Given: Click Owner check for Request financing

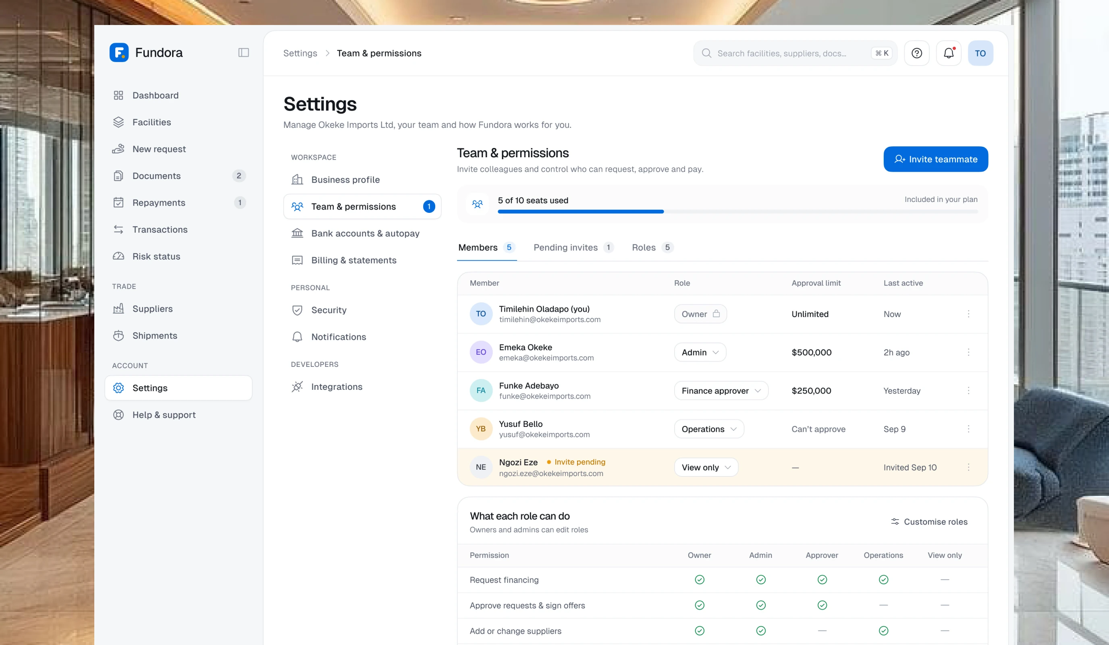Looking at the screenshot, I should tap(699, 580).
